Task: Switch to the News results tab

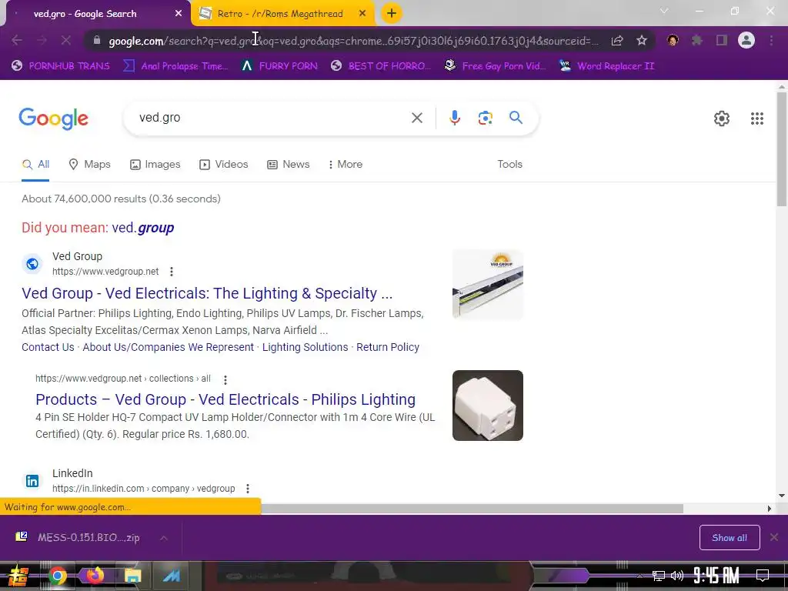Action: [289, 165]
